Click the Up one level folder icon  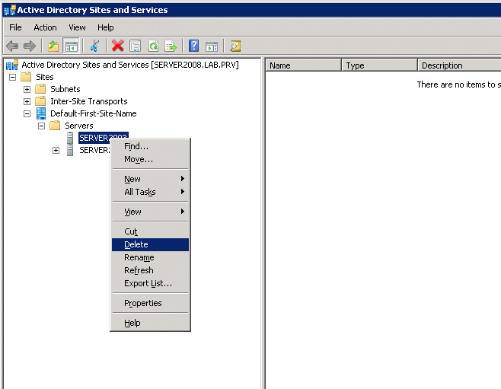53,46
